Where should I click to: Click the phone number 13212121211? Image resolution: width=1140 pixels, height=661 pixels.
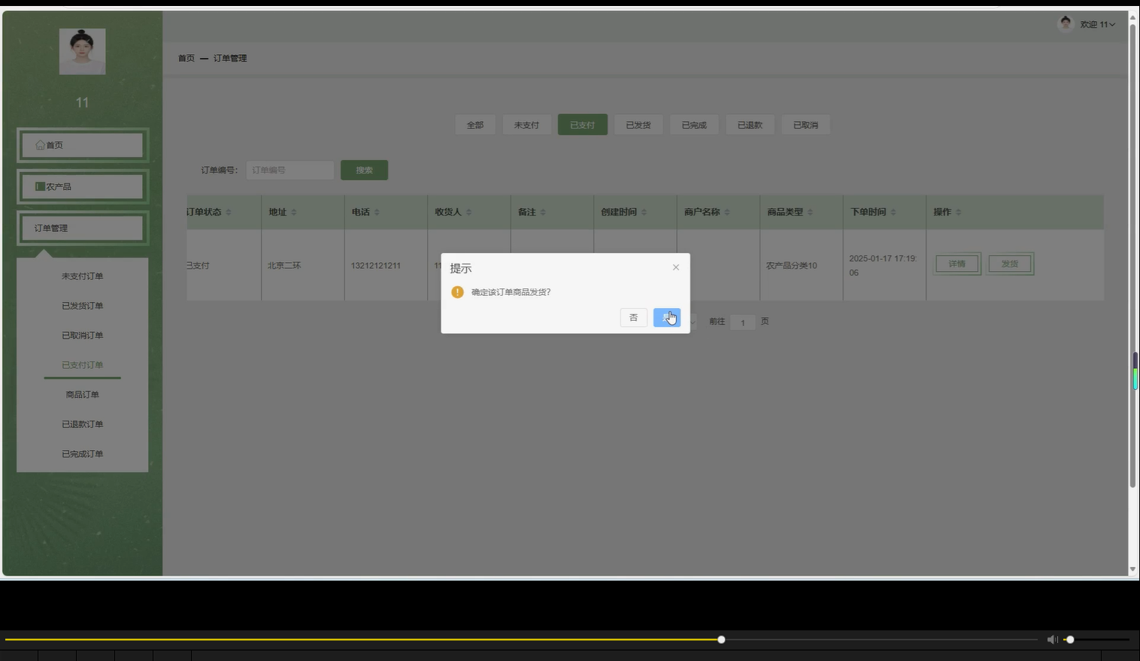tap(376, 266)
